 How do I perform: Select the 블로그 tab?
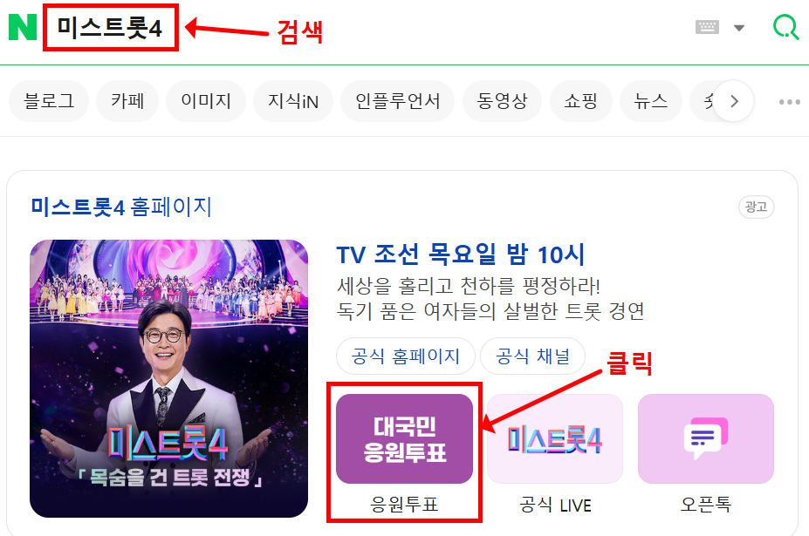49,101
